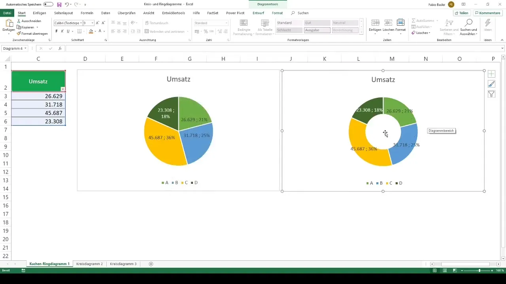Viewport: 506px width, 284px height.
Task: Click the chart filter funnel icon
Action: point(491,94)
